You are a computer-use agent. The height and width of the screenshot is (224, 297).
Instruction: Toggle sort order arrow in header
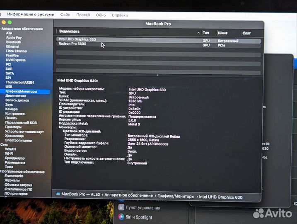coord(198,33)
